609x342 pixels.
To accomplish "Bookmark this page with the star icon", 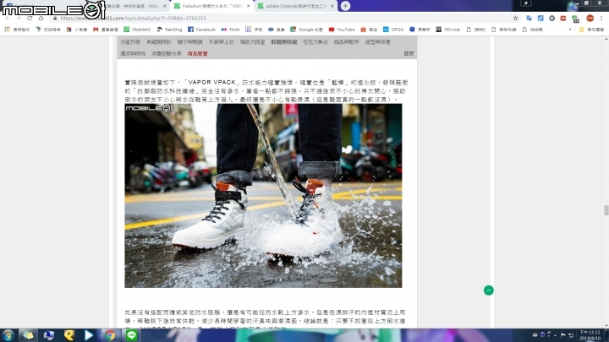I will click(515, 19).
